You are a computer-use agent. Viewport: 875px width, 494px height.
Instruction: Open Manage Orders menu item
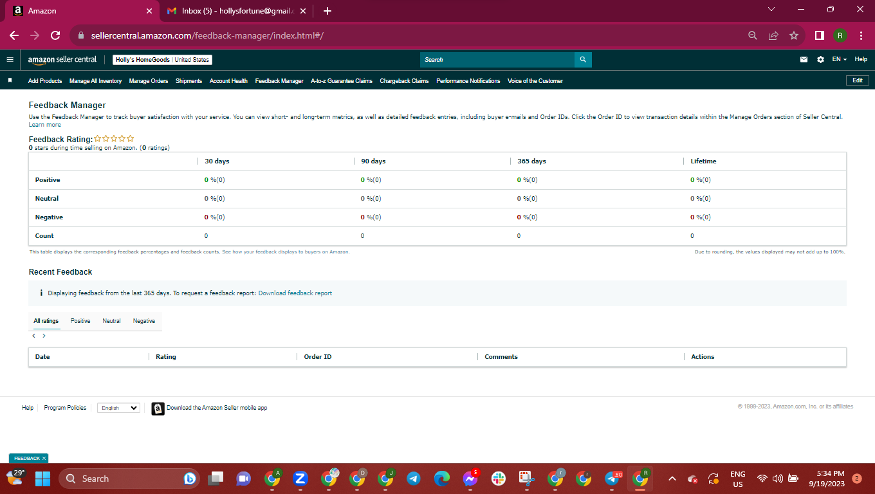pyautogui.click(x=149, y=81)
